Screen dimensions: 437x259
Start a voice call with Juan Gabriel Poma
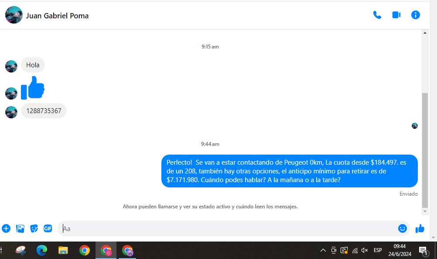click(x=377, y=15)
